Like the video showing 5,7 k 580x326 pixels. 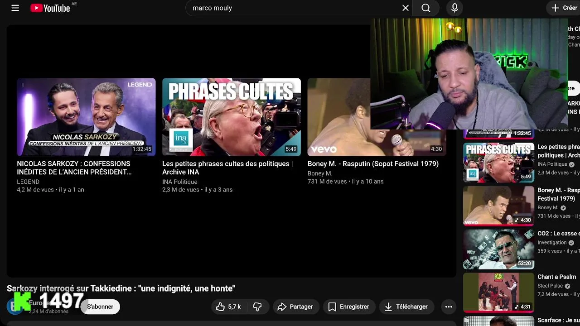[x=228, y=307]
